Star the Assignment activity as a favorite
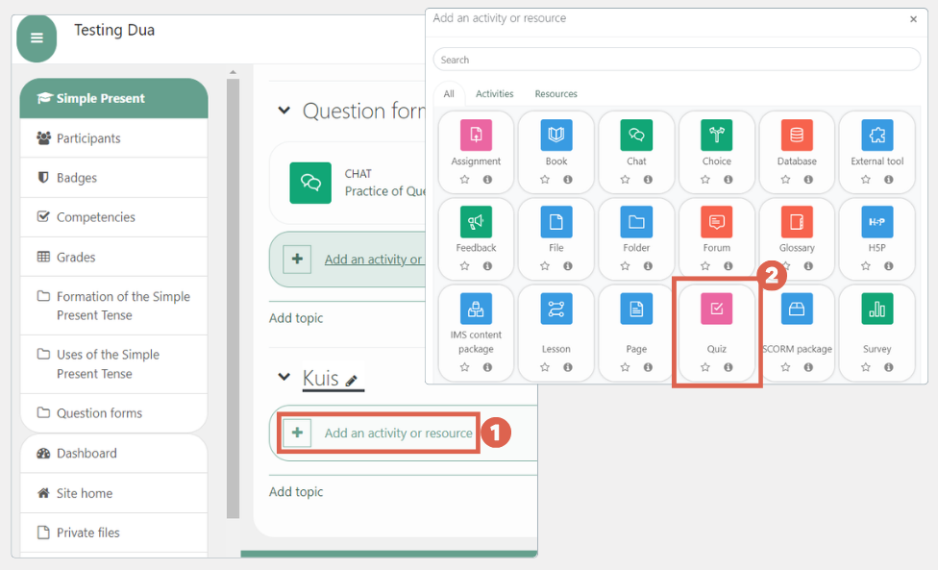 (467, 178)
